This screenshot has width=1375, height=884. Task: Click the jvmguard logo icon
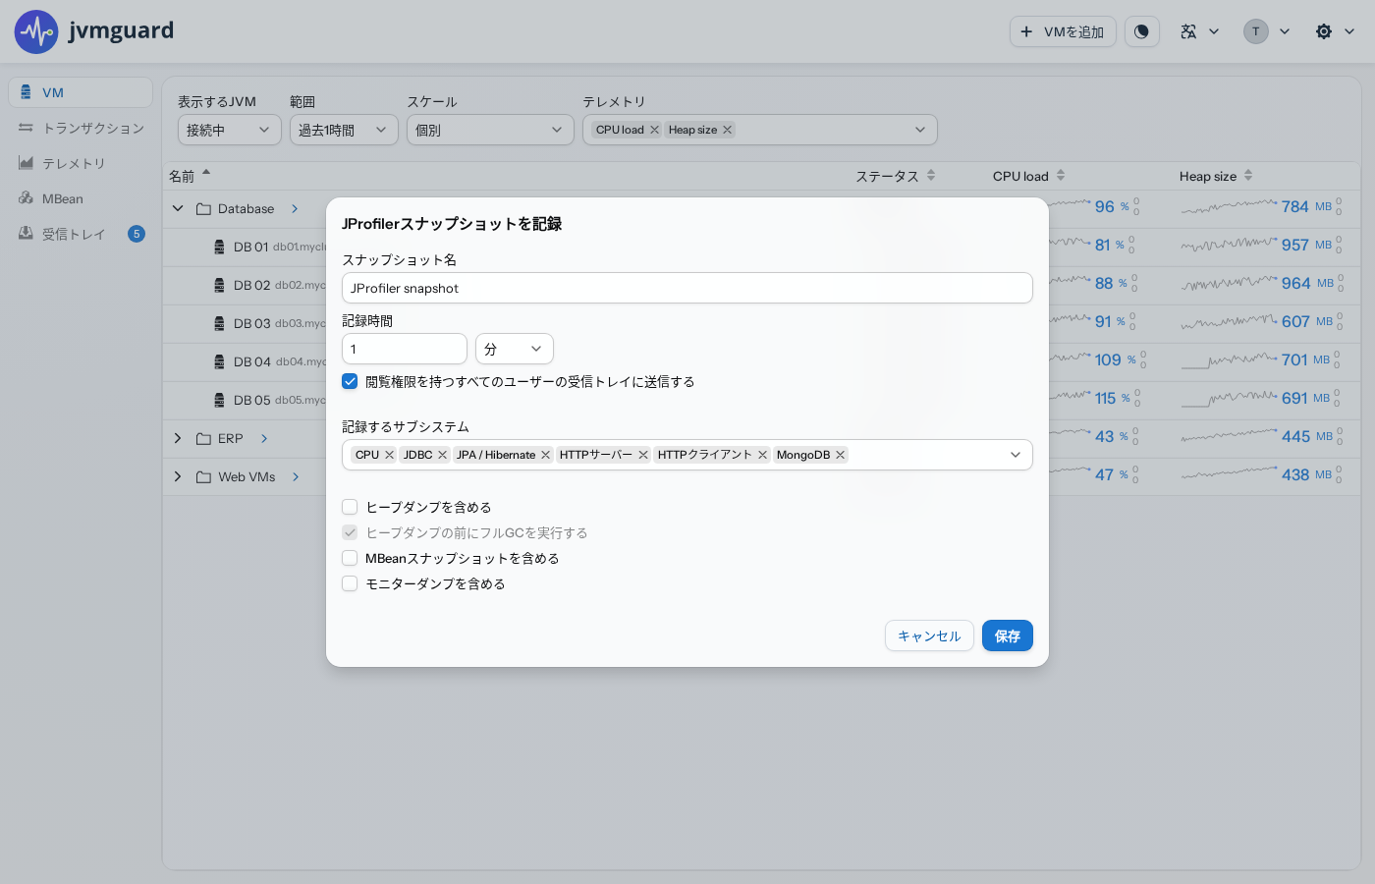[36, 31]
